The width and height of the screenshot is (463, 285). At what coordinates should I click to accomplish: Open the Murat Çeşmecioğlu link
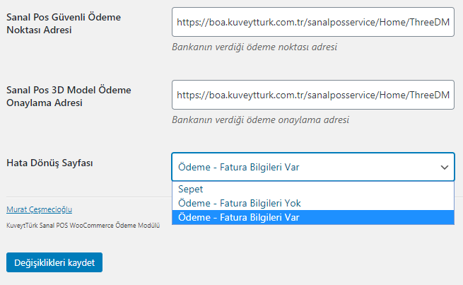[x=40, y=209]
